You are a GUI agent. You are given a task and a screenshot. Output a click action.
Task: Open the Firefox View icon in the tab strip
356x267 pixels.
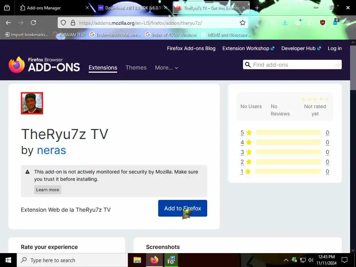[7, 8]
